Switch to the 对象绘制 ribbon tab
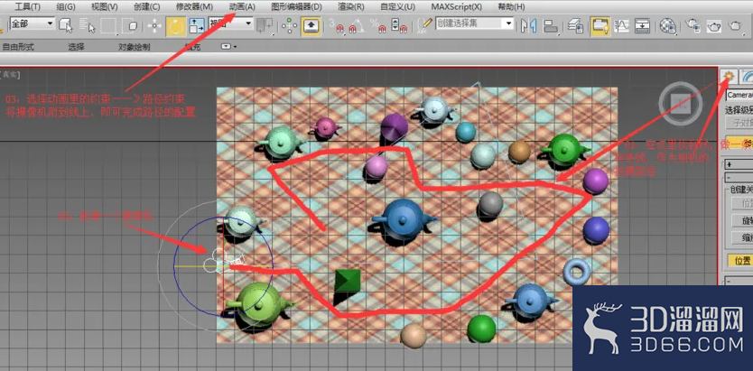Screen dimensions: 753x371 point(134,47)
